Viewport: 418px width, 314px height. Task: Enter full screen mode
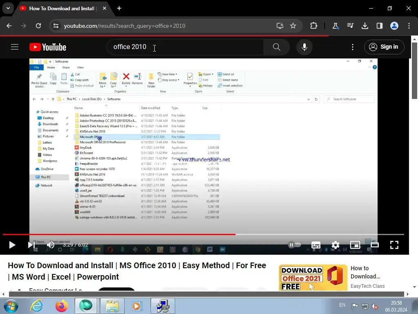[x=394, y=245]
